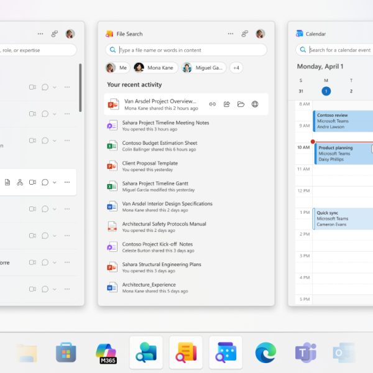Image resolution: width=373 pixels, height=373 pixels.
Task: Open Architectural Safety Protocols Manual
Action: [186, 226]
